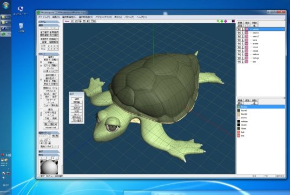The height and width of the screenshot is (195, 290).
Task: Choose the マグネット B command
Action: coord(51,91)
